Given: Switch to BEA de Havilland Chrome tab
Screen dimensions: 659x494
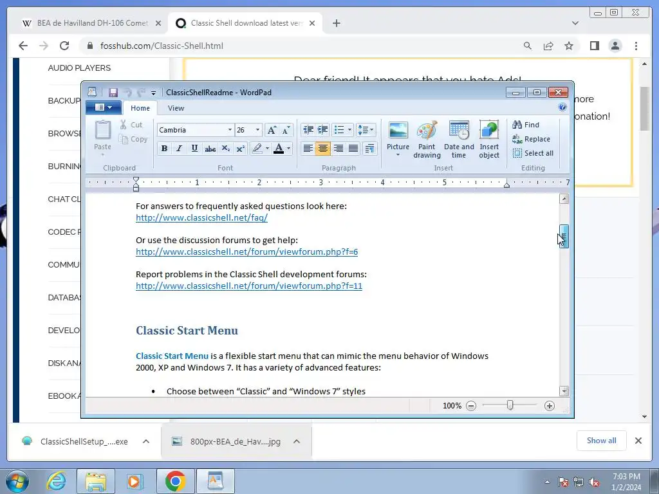Looking at the screenshot, I should tap(91, 23).
